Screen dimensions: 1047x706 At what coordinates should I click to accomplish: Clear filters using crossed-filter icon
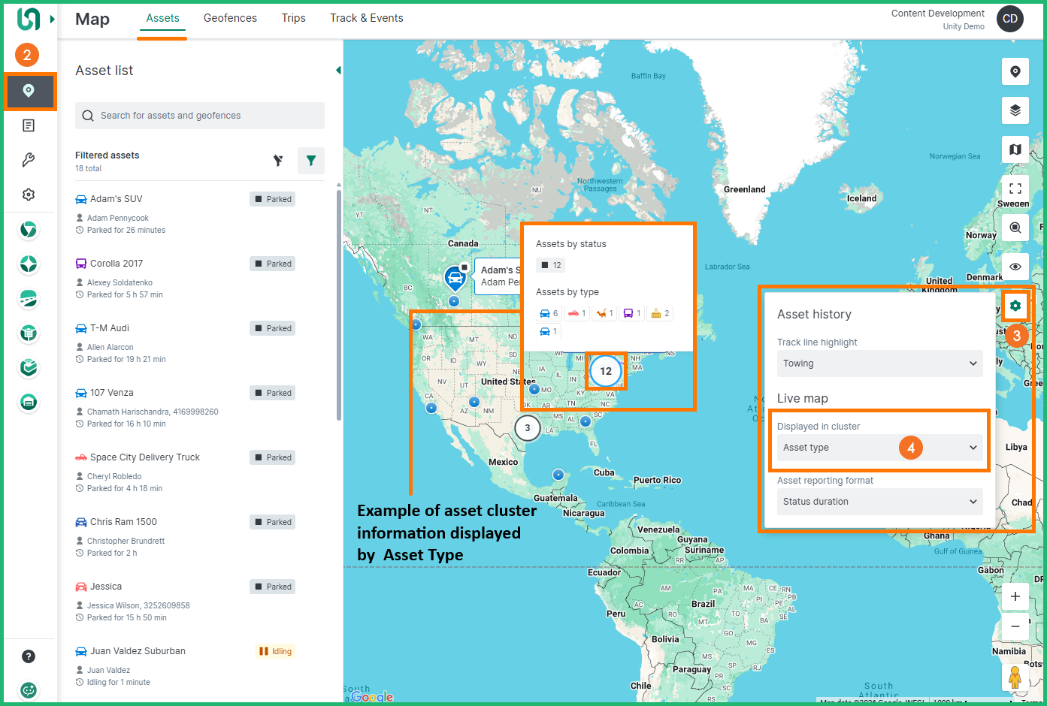click(278, 161)
